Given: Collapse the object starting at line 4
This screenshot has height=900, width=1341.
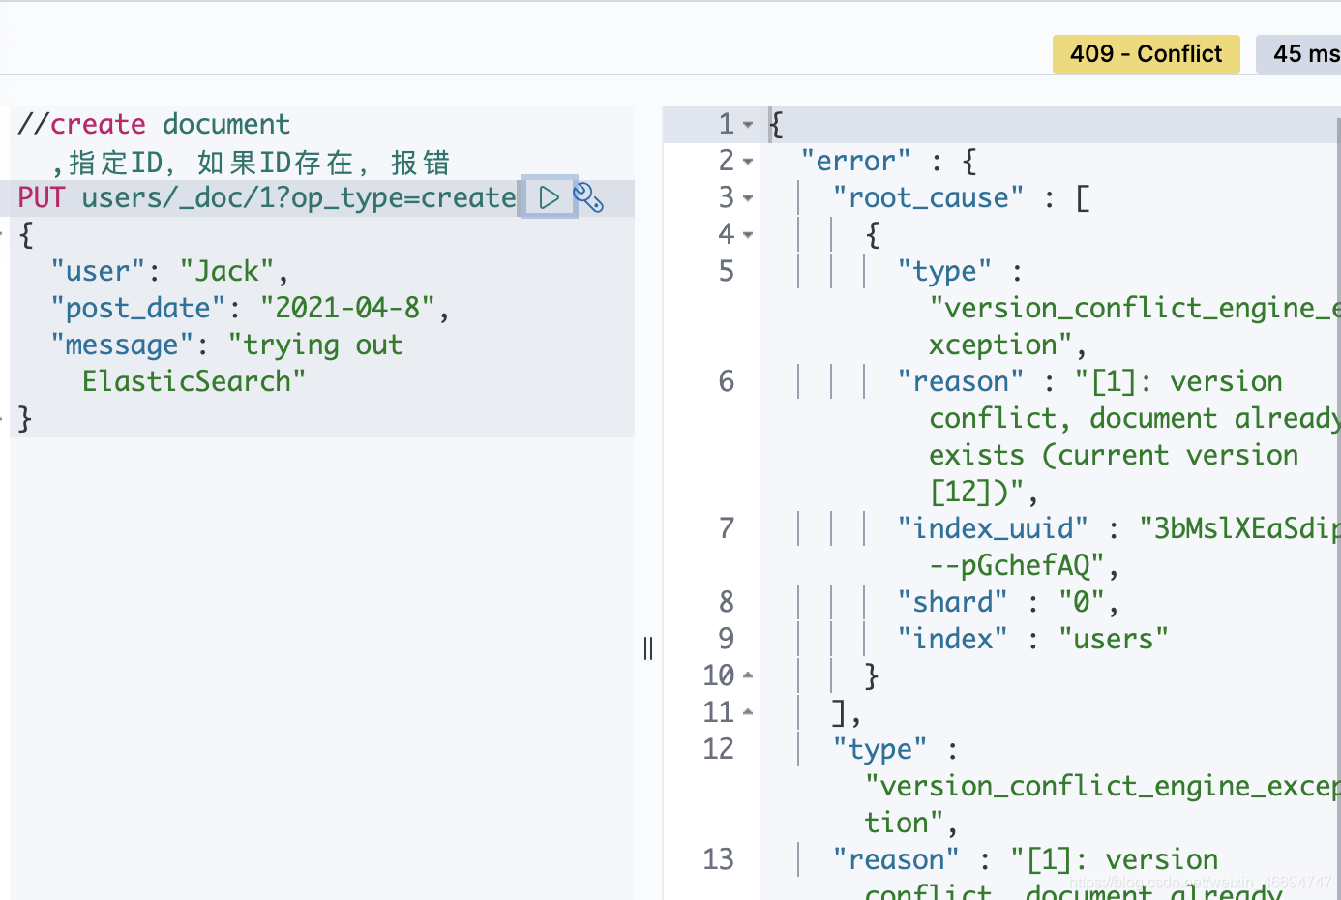Looking at the screenshot, I should (x=748, y=235).
